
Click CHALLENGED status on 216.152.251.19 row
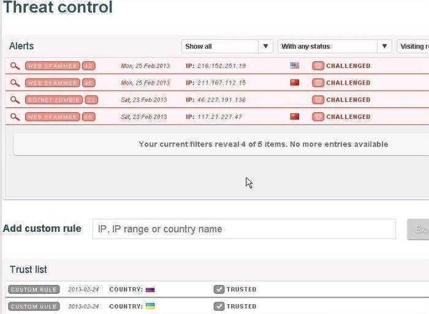pos(348,66)
